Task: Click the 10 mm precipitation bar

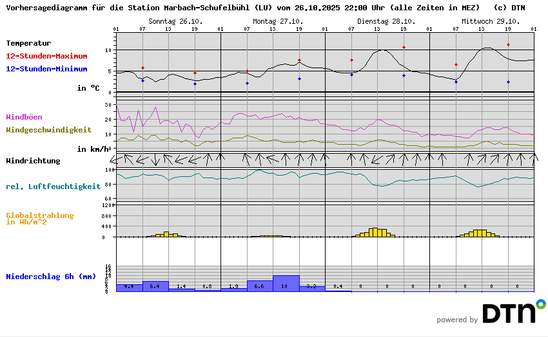Action: (286, 284)
